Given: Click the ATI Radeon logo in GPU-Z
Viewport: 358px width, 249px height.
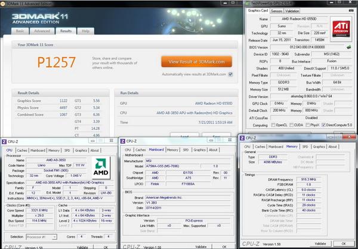Looking at the screenshot, I should point(341,29).
